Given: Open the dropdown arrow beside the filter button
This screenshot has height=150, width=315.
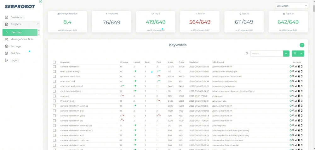Looking at the screenshot, I should [x=301, y=53].
